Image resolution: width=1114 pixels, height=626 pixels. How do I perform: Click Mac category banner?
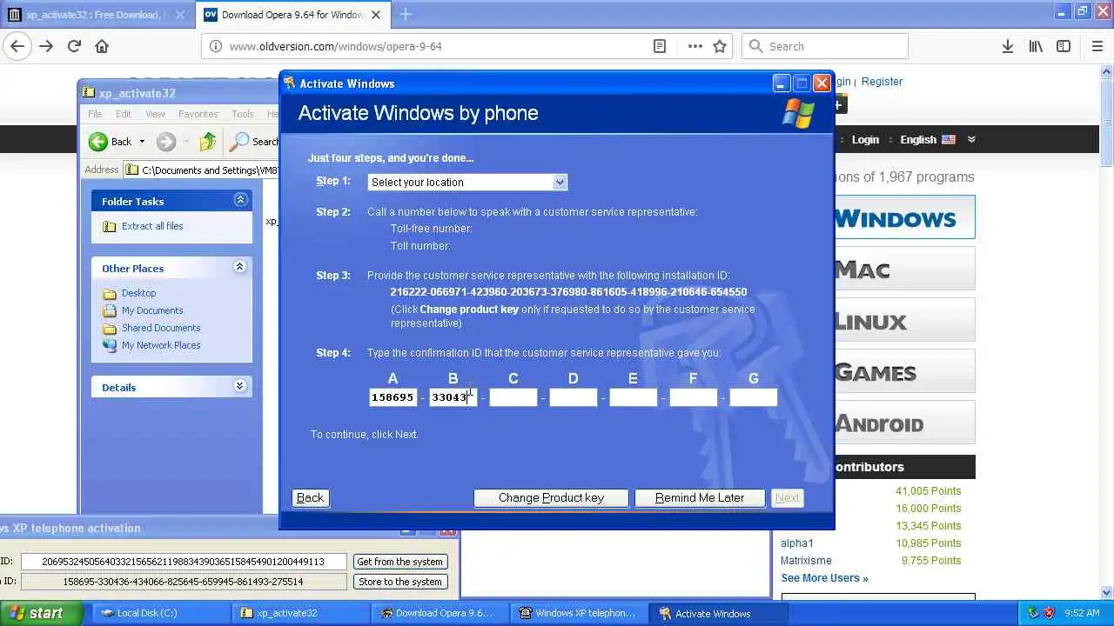pyautogui.click(x=904, y=269)
